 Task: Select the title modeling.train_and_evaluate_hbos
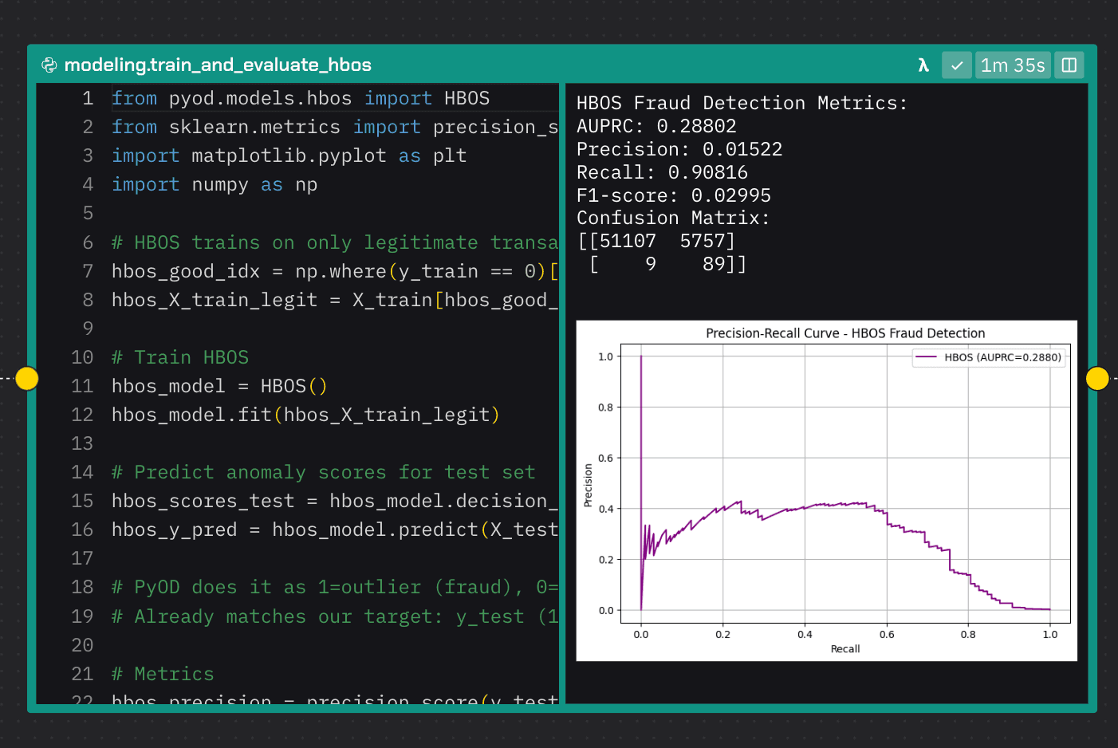click(220, 65)
